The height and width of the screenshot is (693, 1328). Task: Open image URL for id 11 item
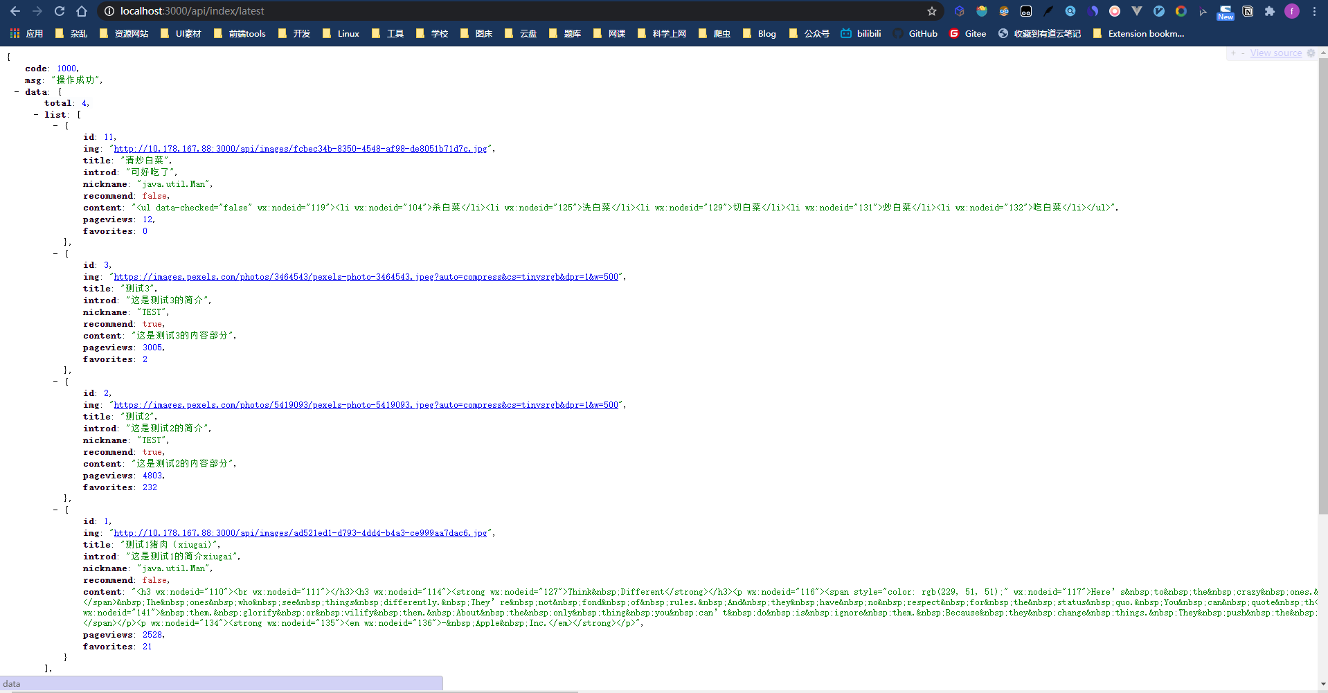click(300, 149)
